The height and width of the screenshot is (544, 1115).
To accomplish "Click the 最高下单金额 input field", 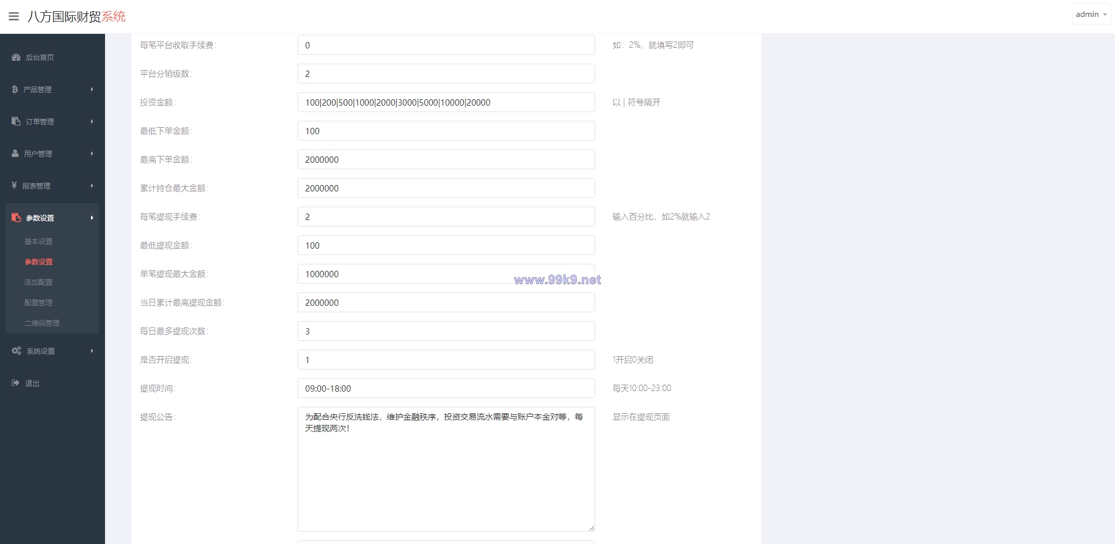I will coord(446,159).
